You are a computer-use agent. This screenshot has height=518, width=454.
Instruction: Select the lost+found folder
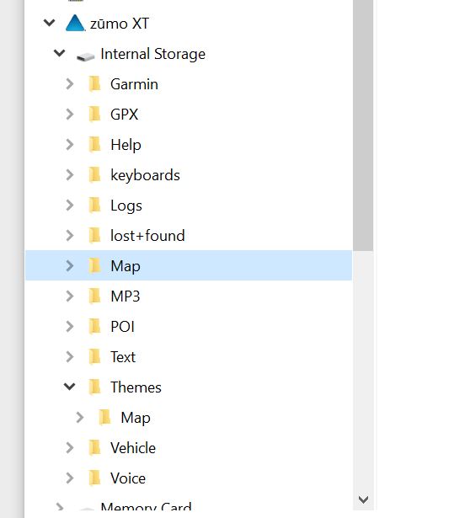[x=147, y=236]
